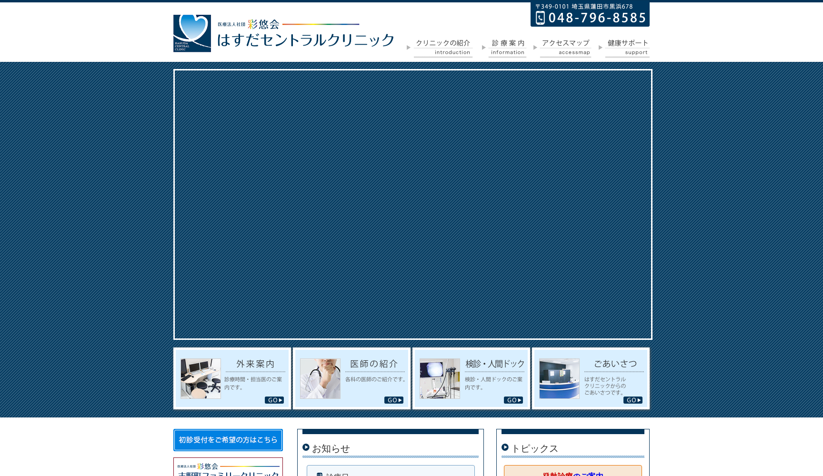This screenshot has height=476, width=823.
Task: Open 健康サポート support menu
Action: pyautogui.click(x=627, y=48)
